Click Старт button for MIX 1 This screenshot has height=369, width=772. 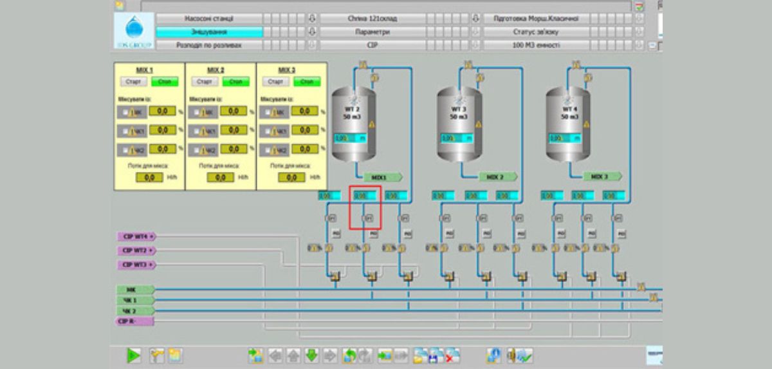133,82
